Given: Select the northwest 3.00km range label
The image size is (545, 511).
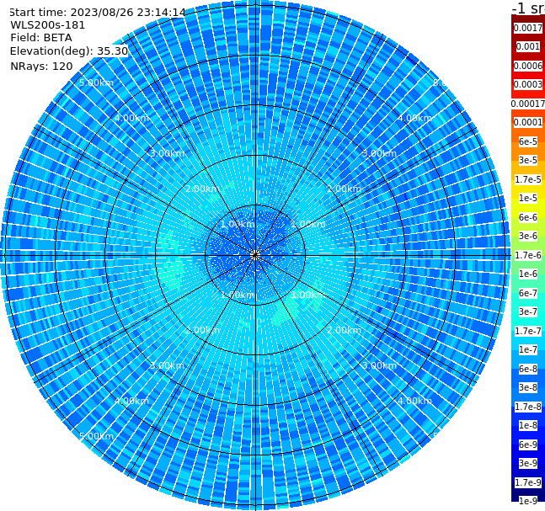Looking at the screenshot, I should coord(167,153).
